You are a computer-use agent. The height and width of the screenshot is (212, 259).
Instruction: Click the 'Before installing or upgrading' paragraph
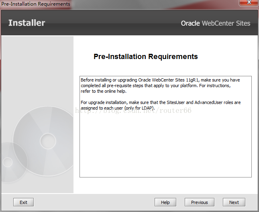(160, 86)
